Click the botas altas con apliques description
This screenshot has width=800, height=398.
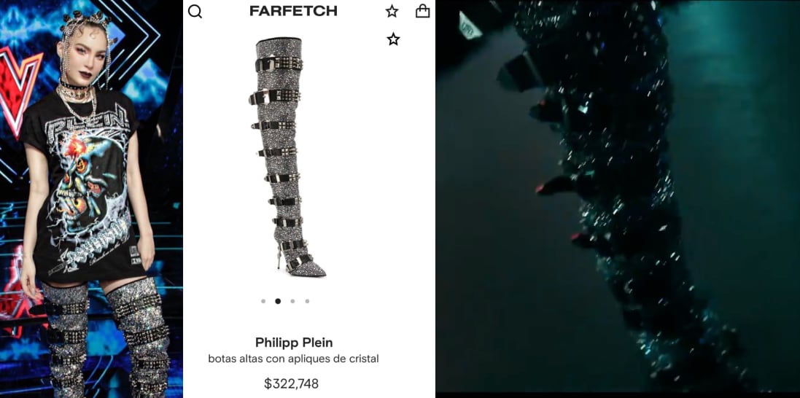click(293, 359)
